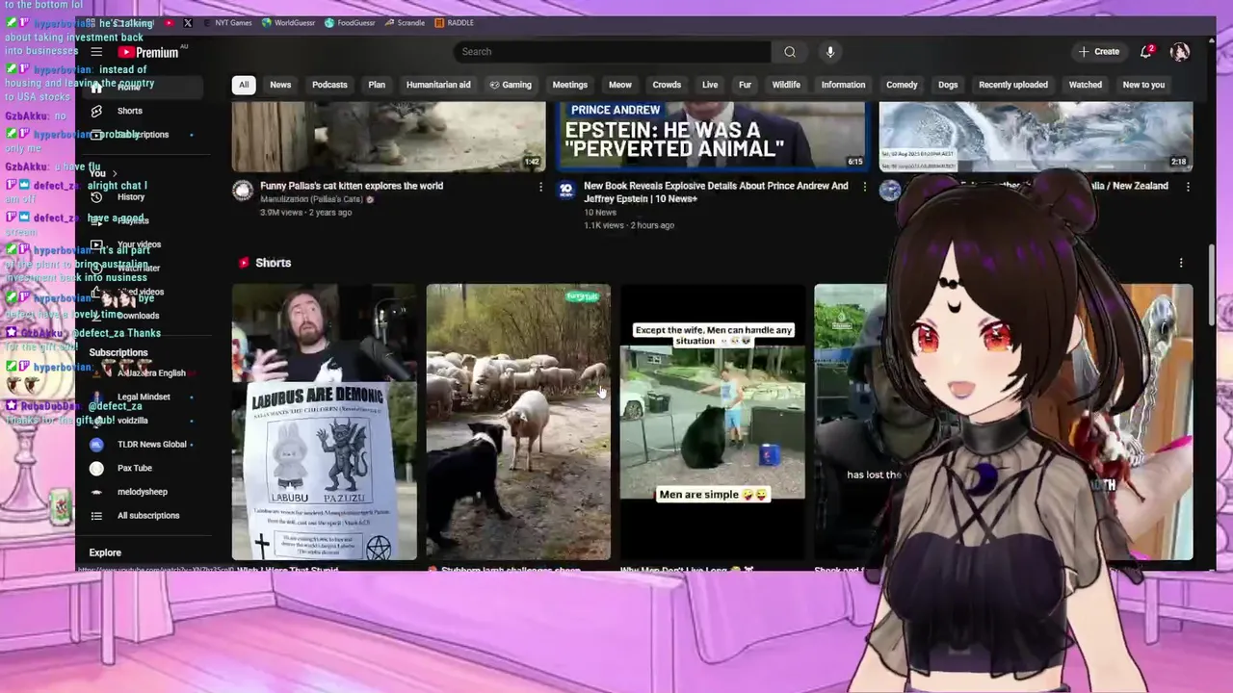Select the New to you chip
This screenshot has height=693, width=1233.
1143,85
